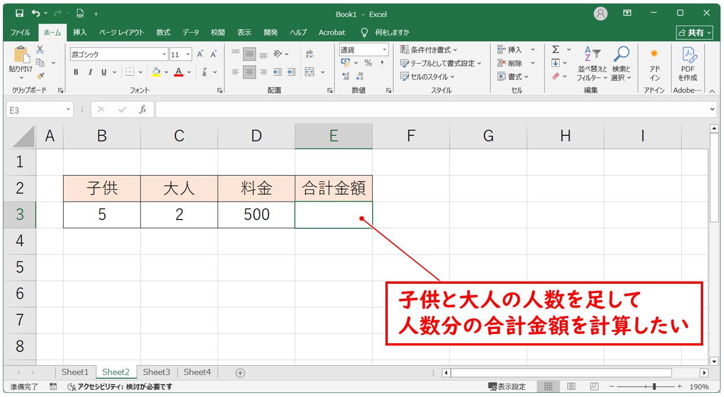Click the Insert Function fx icon
The width and height of the screenshot is (724, 397).
click(x=142, y=109)
